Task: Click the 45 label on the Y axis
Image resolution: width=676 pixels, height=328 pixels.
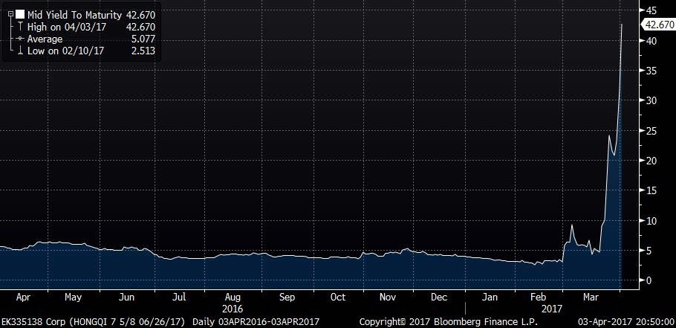Action: point(651,10)
